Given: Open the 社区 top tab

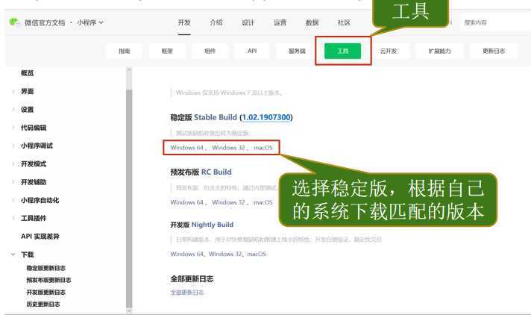Looking at the screenshot, I should click(344, 22).
